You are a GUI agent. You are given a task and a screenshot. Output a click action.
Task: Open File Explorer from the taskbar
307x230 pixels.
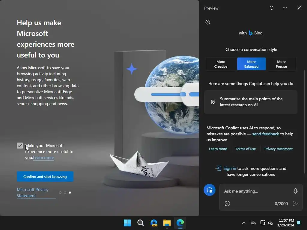167,223
